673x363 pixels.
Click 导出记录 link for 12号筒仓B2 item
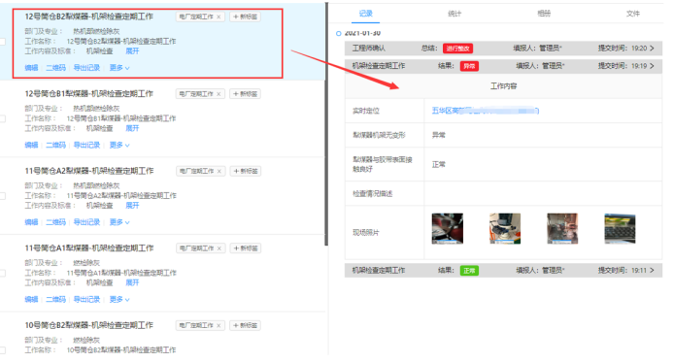point(86,68)
